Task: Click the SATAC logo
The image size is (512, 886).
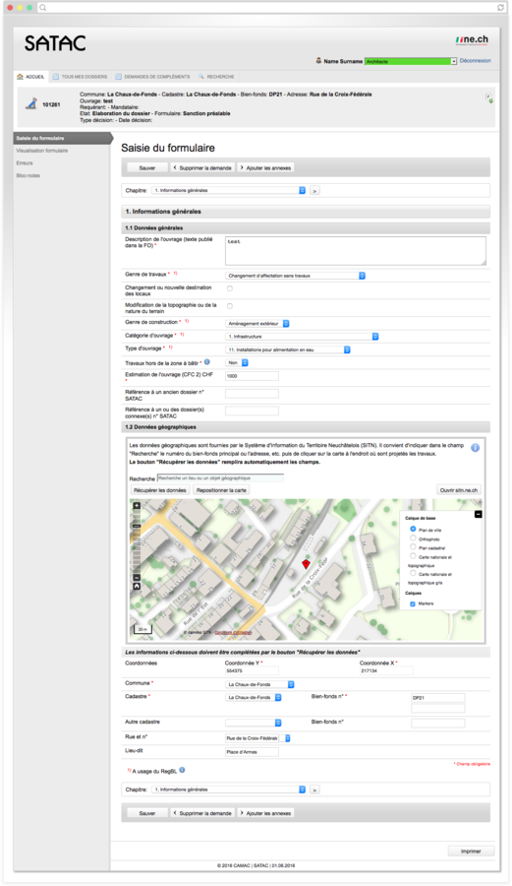Action: tap(55, 43)
